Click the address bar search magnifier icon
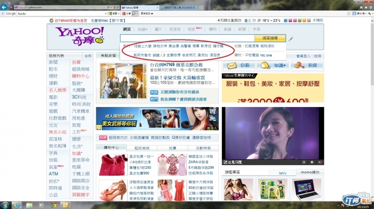Image resolution: width=374 pixels, height=209 pixels. 108,7
